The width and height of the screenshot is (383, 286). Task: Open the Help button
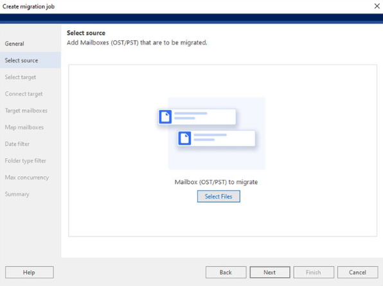click(30, 272)
